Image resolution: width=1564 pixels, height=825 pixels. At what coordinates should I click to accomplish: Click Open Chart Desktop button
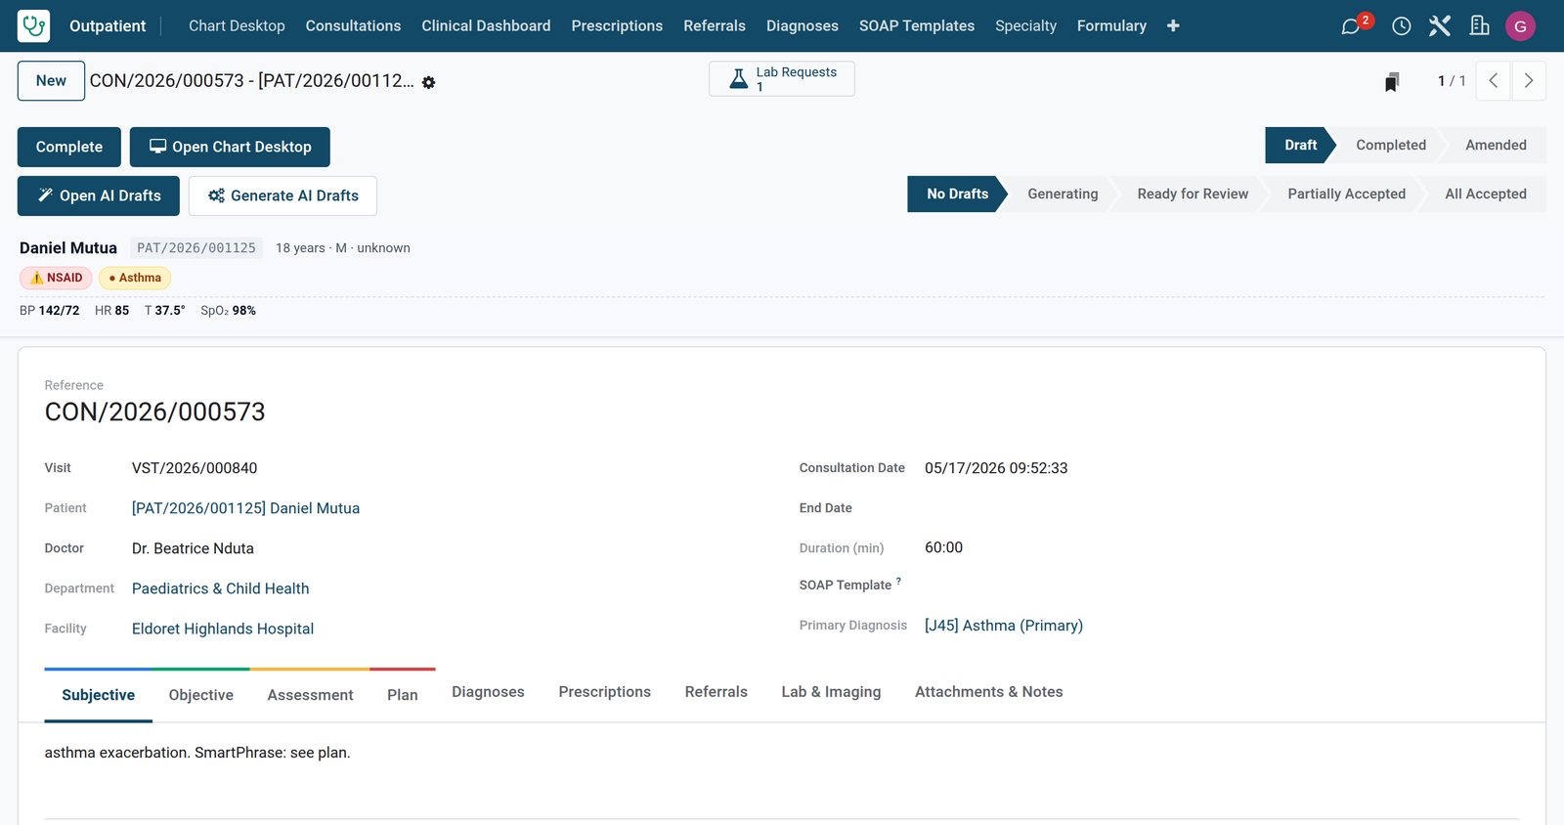click(230, 147)
